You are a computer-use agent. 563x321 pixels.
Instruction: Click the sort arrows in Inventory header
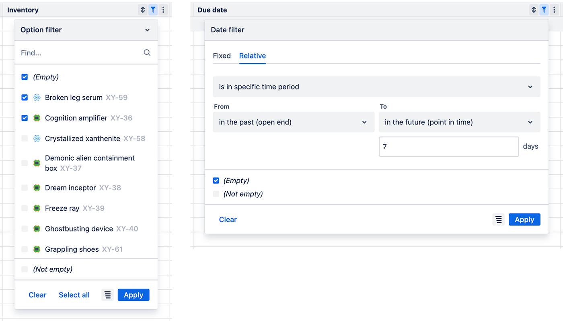(143, 9)
